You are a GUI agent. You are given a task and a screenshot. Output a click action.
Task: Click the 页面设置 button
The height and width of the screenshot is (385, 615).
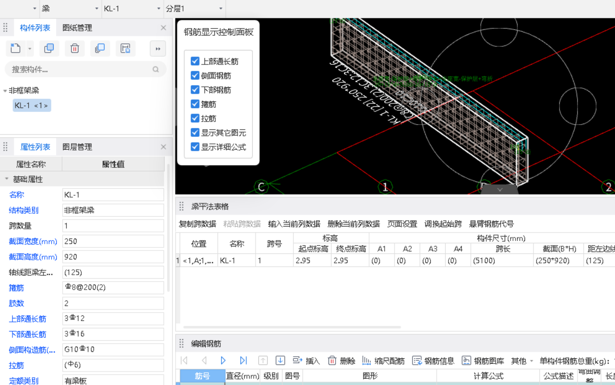402,224
